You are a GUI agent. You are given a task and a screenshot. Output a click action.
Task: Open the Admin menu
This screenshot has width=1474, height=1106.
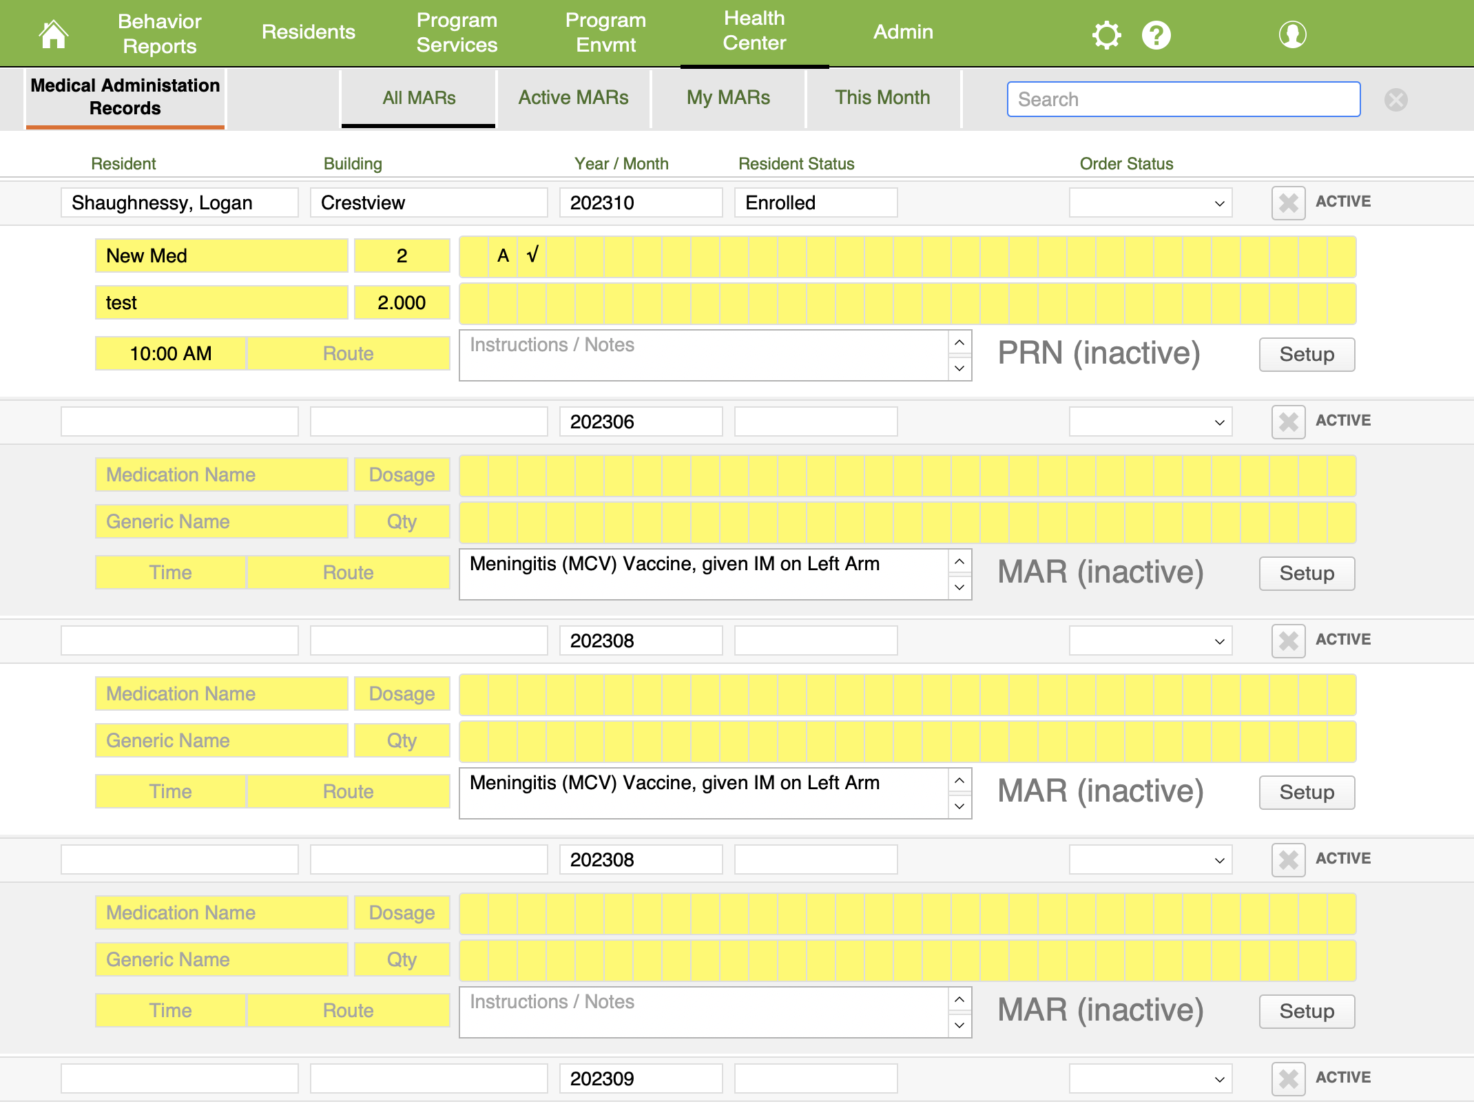pos(904,32)
